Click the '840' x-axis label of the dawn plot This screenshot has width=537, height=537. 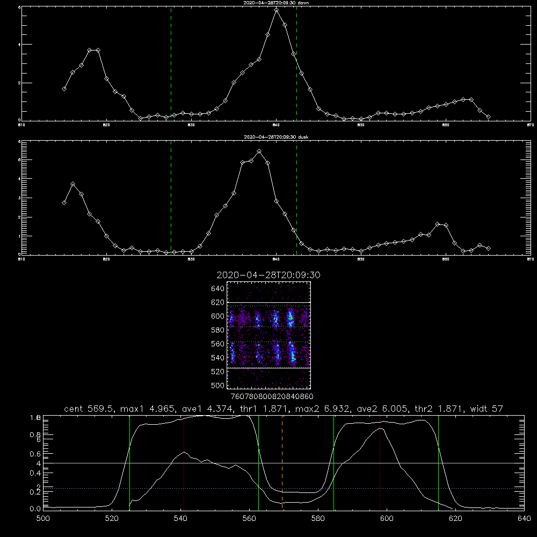276,125
